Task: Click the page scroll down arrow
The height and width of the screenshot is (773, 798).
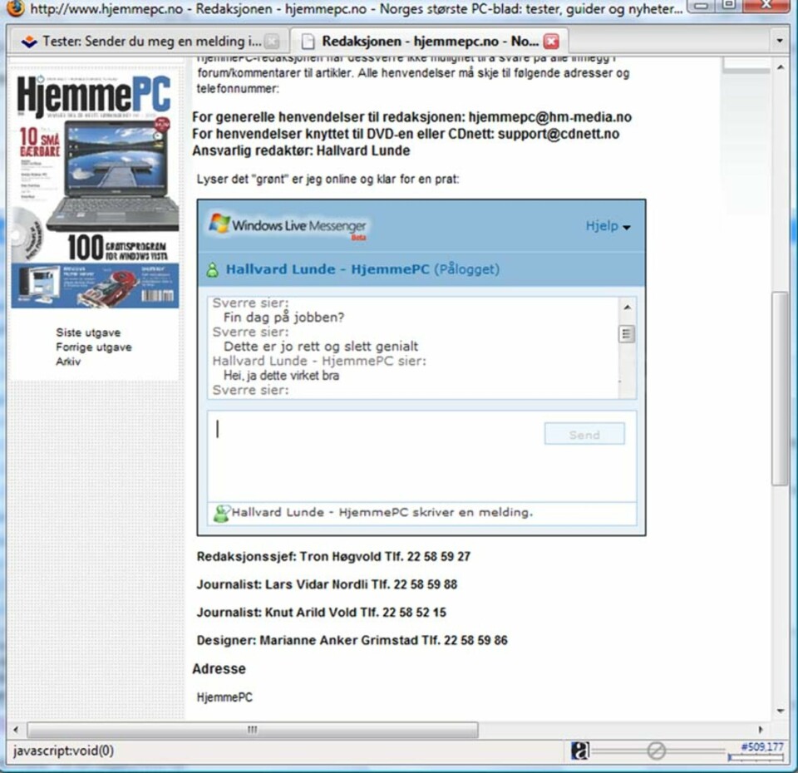Action: click(780, 711)
